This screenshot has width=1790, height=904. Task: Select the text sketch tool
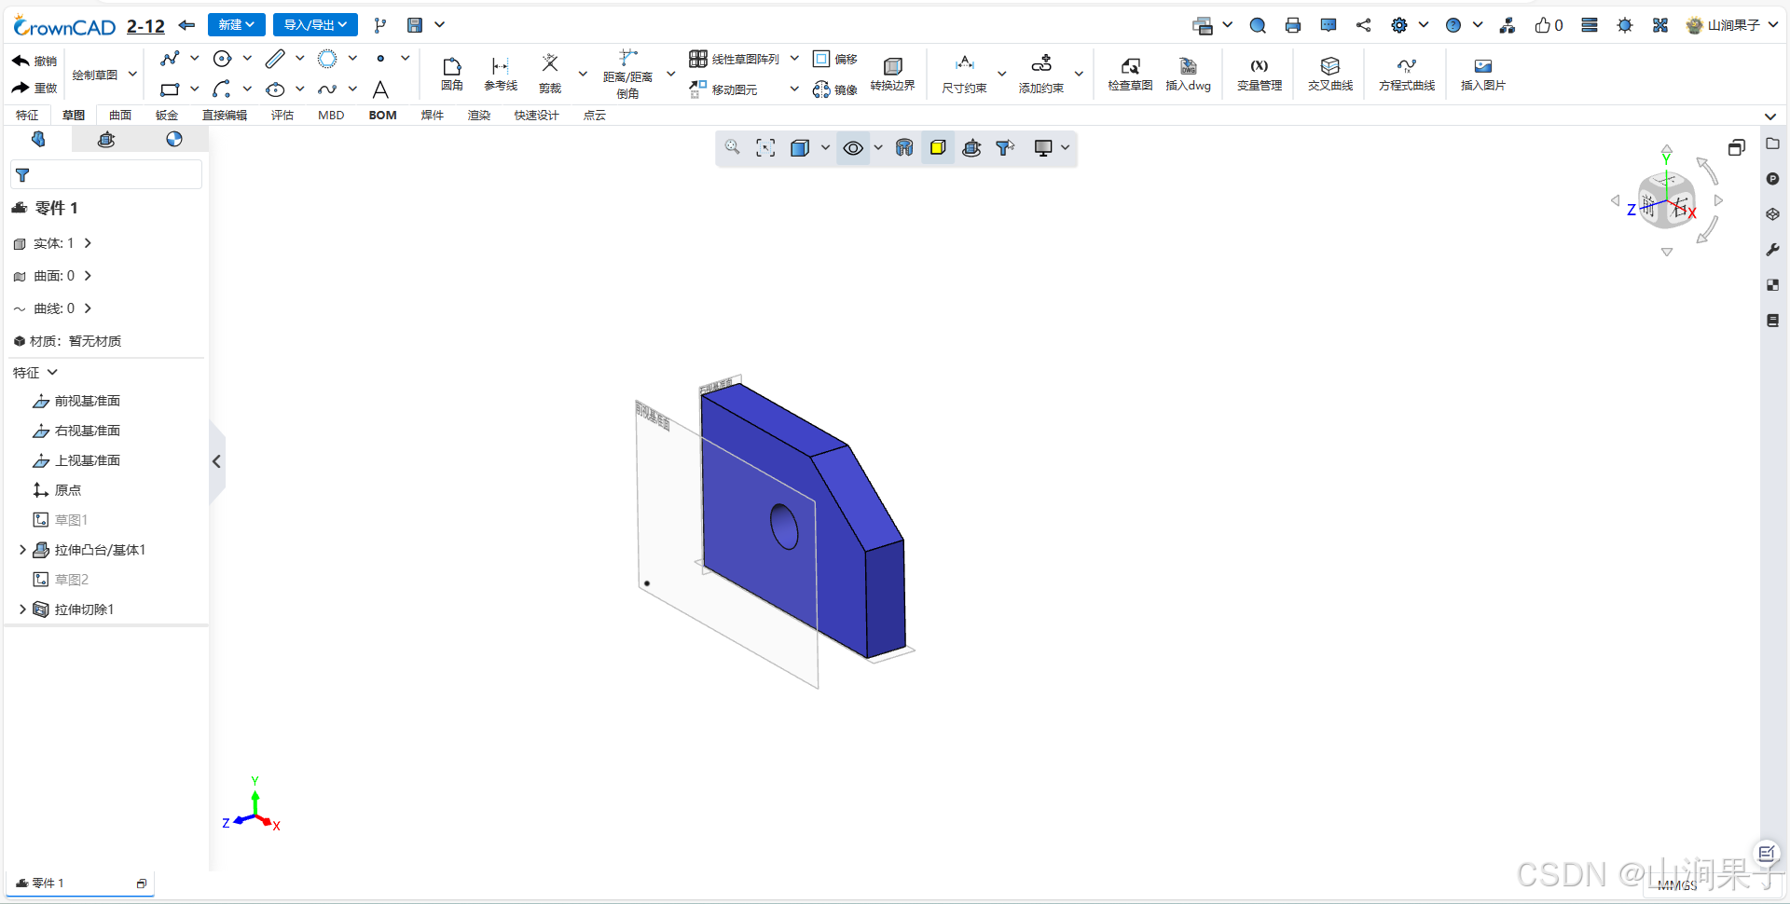380,89
